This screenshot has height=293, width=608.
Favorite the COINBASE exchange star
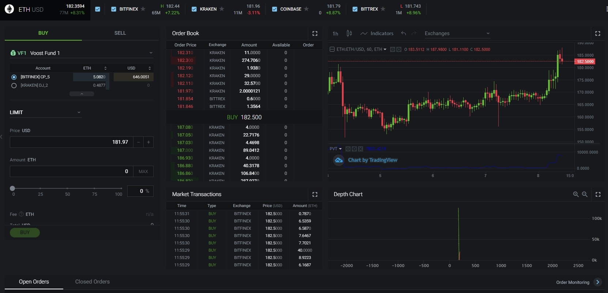pos(306,9)
